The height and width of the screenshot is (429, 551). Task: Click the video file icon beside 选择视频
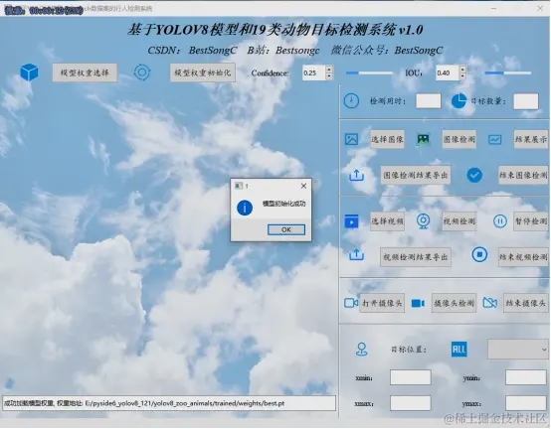351,221
